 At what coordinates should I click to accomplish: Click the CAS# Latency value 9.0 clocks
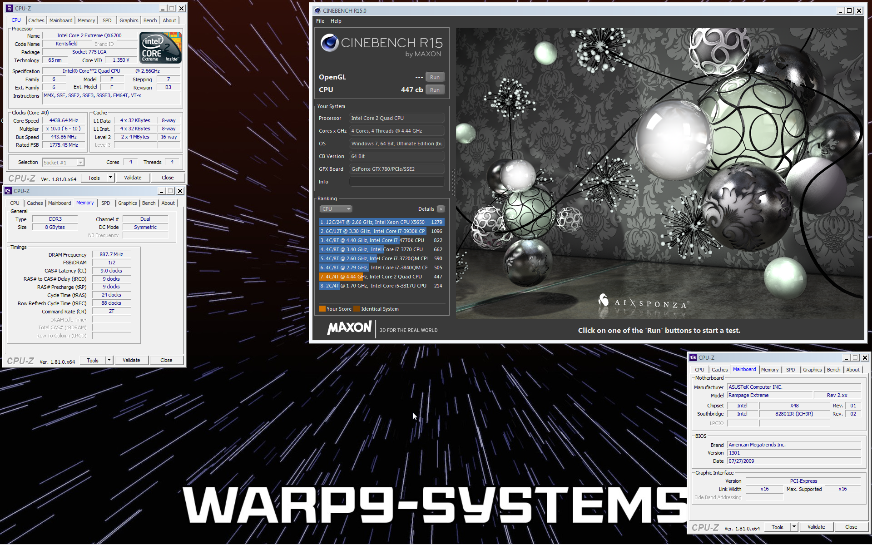click(x=111, y=271)
